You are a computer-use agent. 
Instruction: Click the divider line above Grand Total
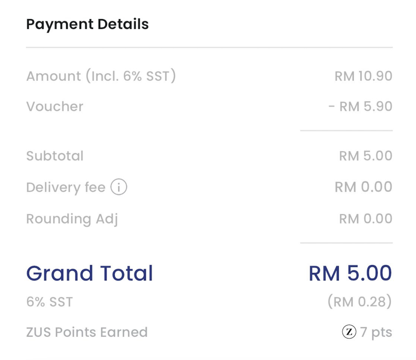(346, 243)
